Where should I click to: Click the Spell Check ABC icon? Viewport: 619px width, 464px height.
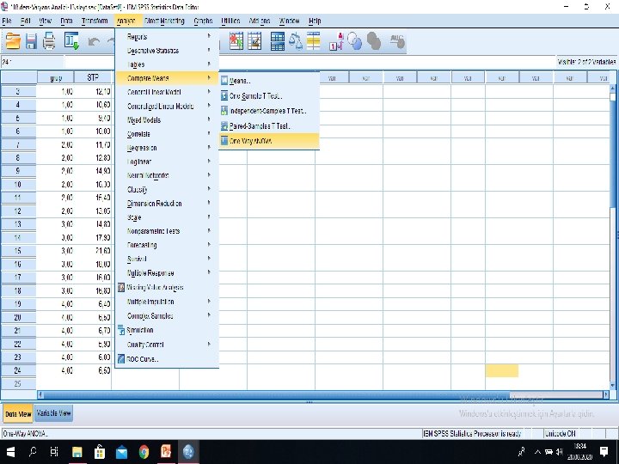click(396, 41)
